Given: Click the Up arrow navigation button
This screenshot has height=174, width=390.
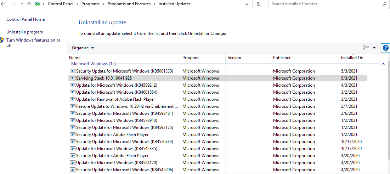Looking at the screenshot, I should (x=29, y=4).
